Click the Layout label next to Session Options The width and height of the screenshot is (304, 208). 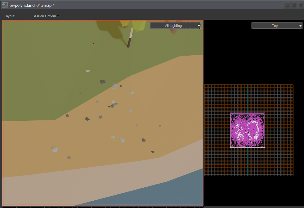pos(10,16)
